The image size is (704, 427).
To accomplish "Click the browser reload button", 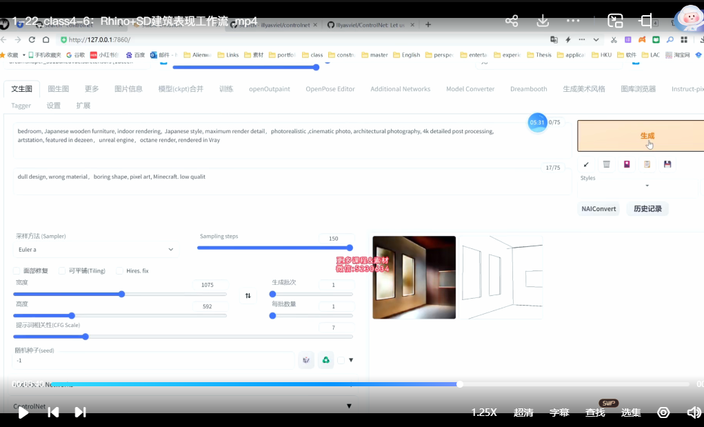I will coord(32,39).
